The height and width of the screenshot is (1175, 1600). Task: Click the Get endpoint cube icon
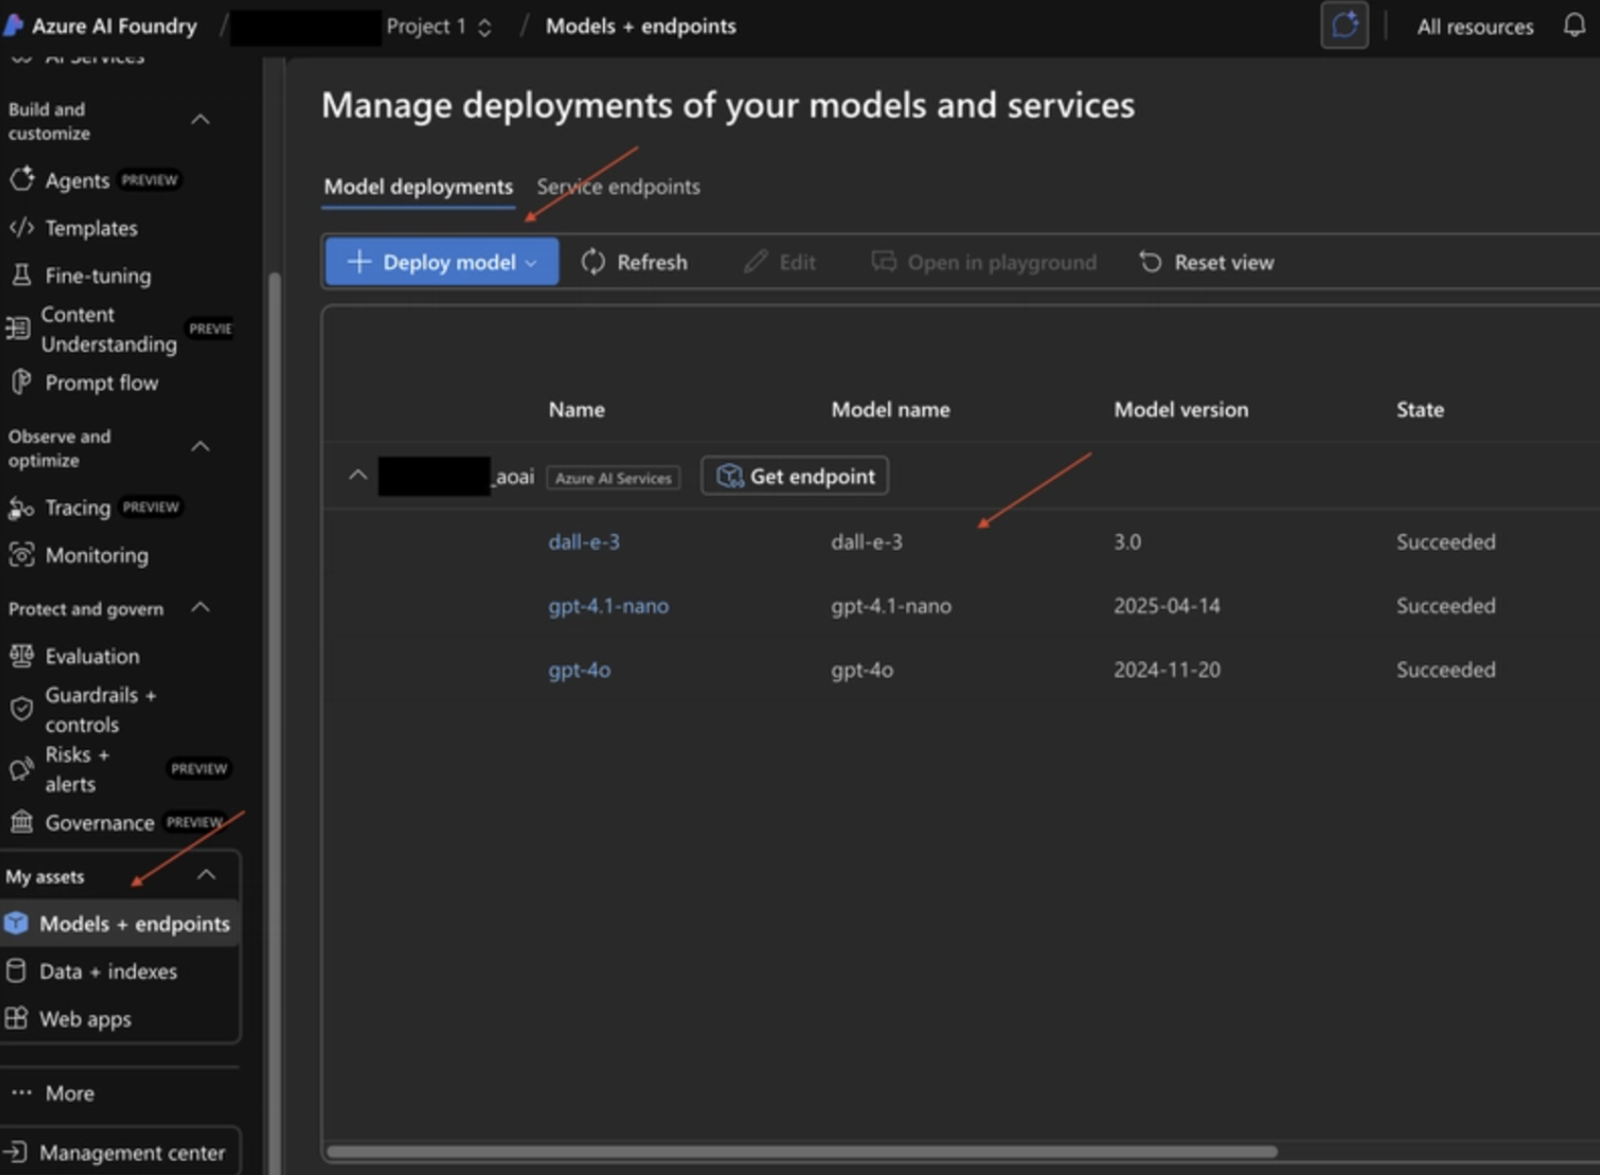[x=730, y=477]
